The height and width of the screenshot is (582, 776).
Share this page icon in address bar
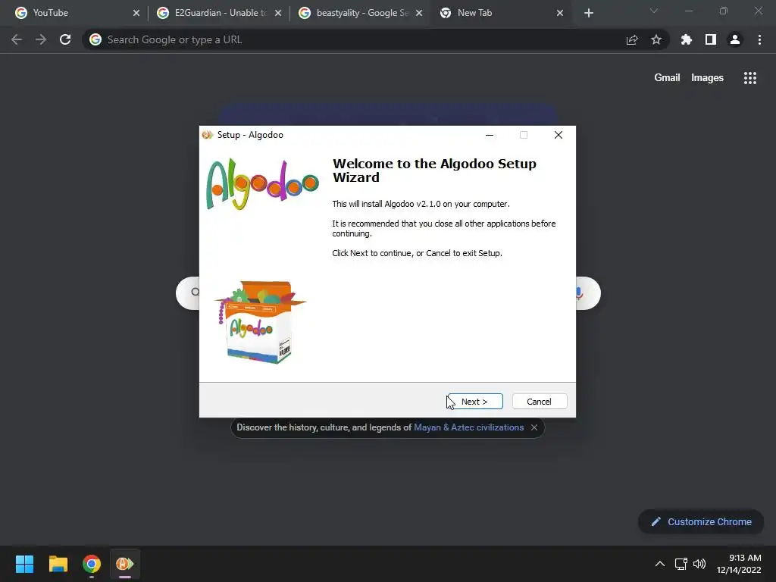pyautogui.click(x=632, y=39)
